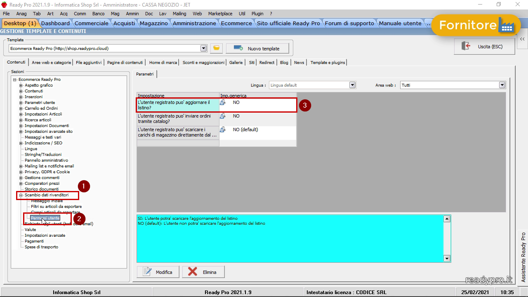The image size is (528, 297).
Task: Switch to Template e plugins tab
Action: pos(328,62)
